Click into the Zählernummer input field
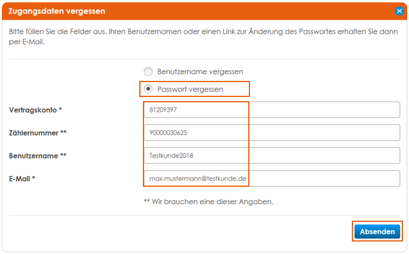The width and height of the screenshot is (409, 254). coord(271,133)
